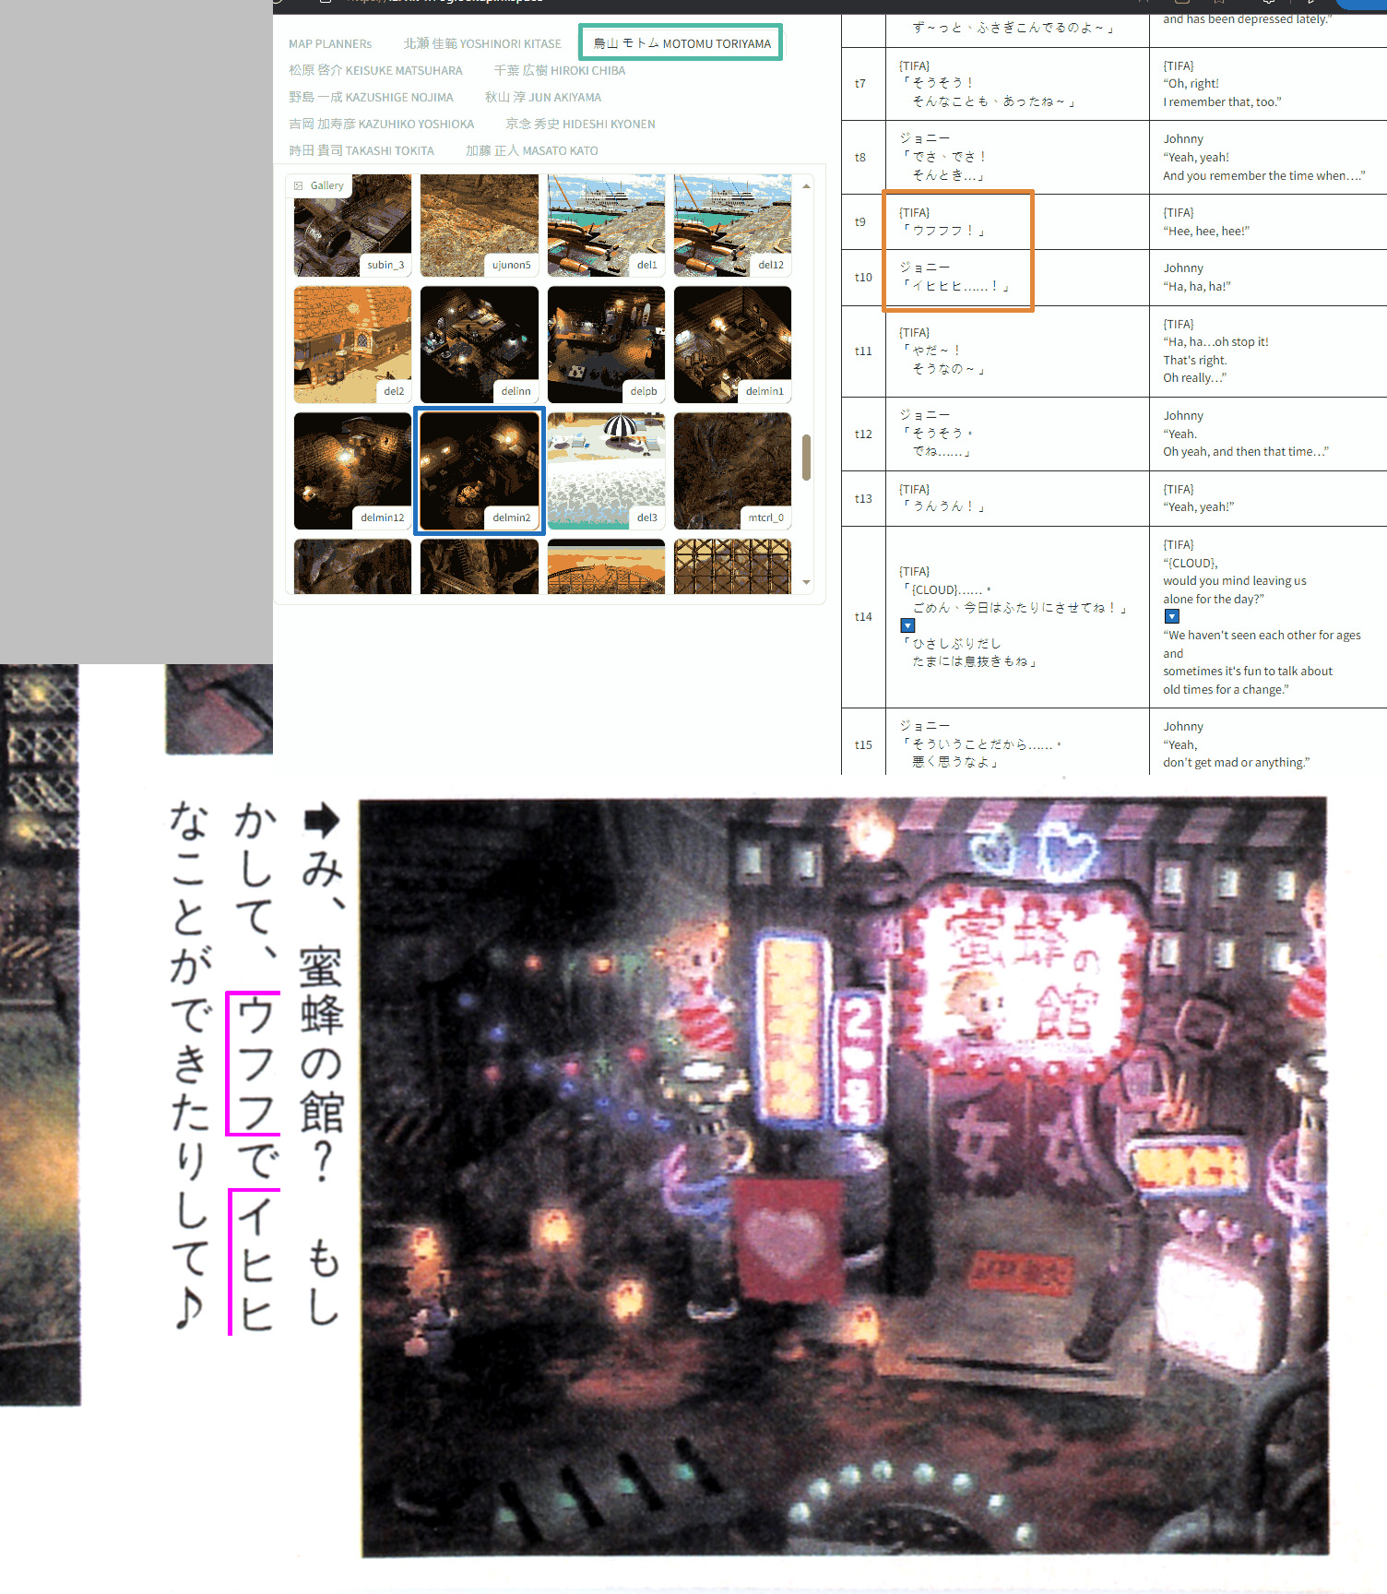Expand the blue arrow in t14 Japanese cell
Viewport: 1387px width, 1594px height.
tap(907, 625)
